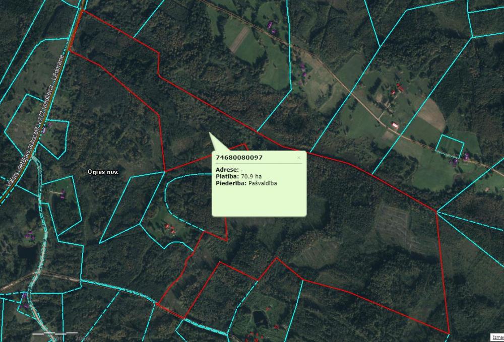Click the striped light field at top
The width and height of the screenshot is (504, 342).
pos(239,39)
